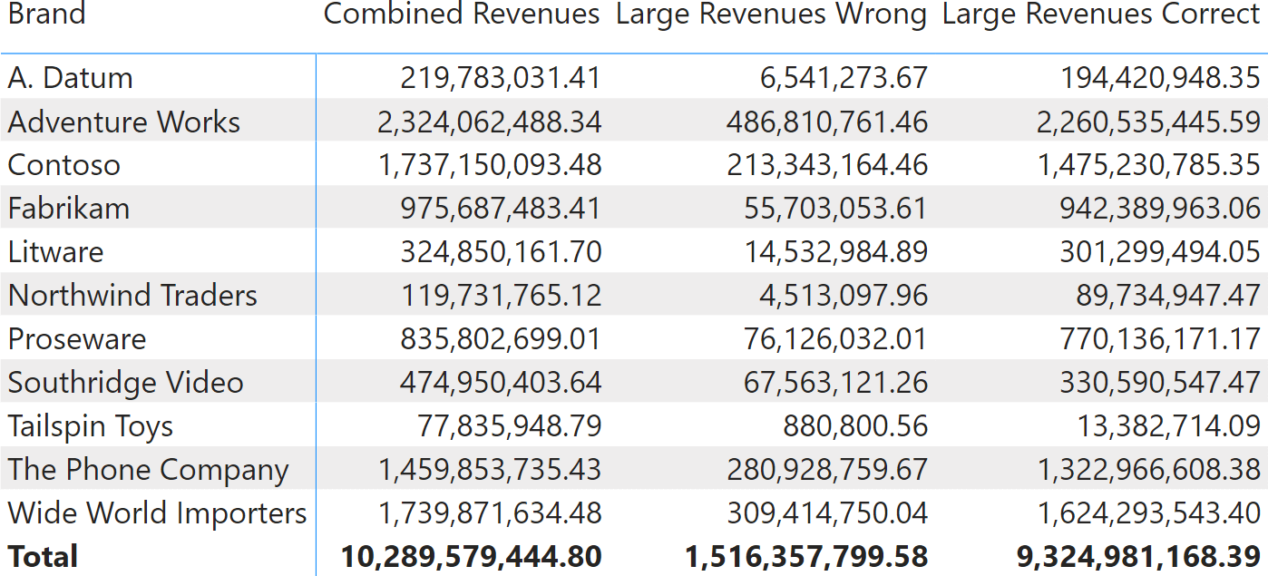
Task: Select Northwind Traders combined value 119,731,765.12
Action: tap(501, 296)
